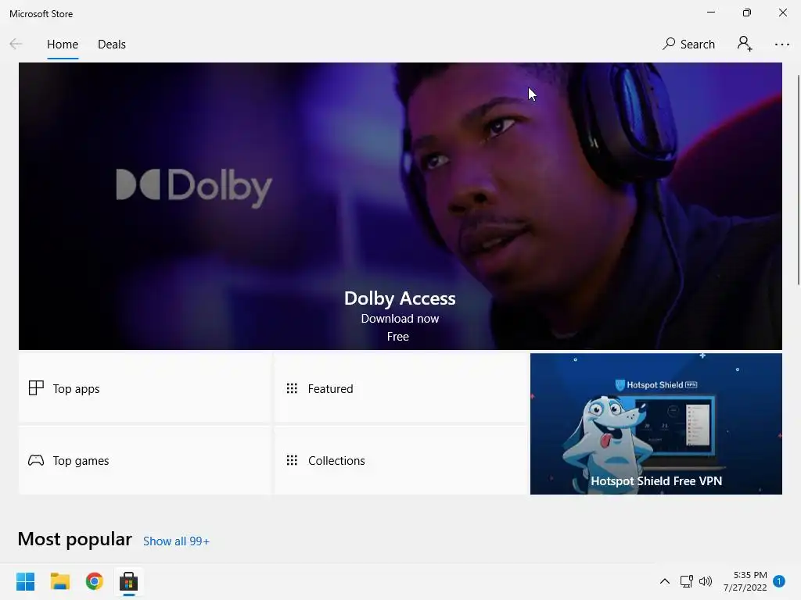Click the Free price label
This screenshot has width=801, height=600.
click(397, 337)
